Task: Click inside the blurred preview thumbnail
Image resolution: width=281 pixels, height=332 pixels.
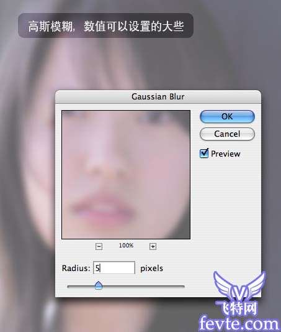Action: [126, 175]
